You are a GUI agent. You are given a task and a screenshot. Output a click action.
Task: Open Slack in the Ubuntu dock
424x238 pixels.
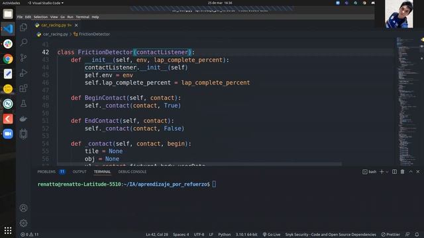click(x=8, y=44)
